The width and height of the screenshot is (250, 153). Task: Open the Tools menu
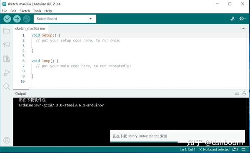pyautogui.click(x=37, y=11)
